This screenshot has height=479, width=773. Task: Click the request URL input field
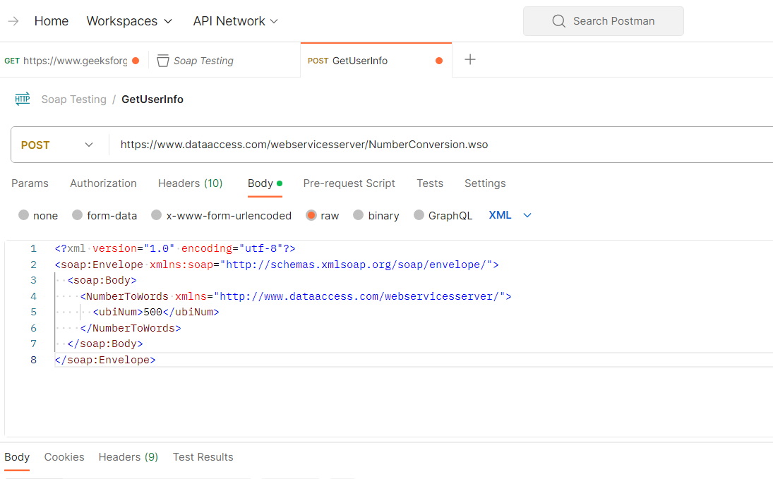click(424, 145)
